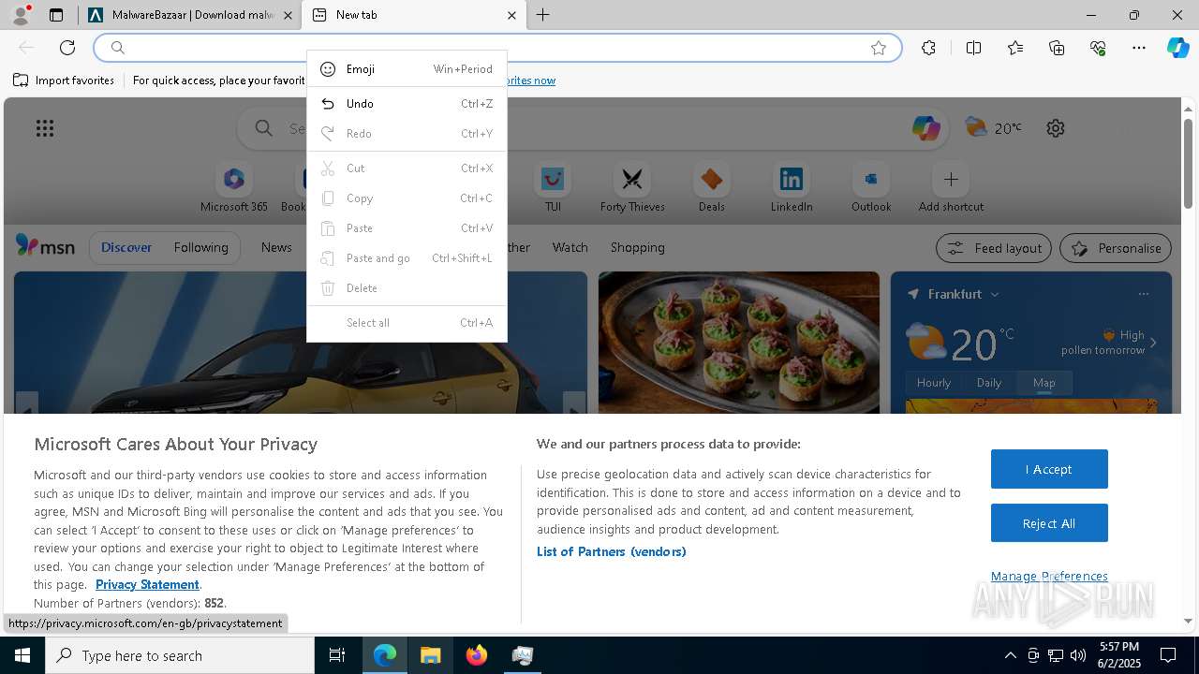Open the News tab

[276, 247]
